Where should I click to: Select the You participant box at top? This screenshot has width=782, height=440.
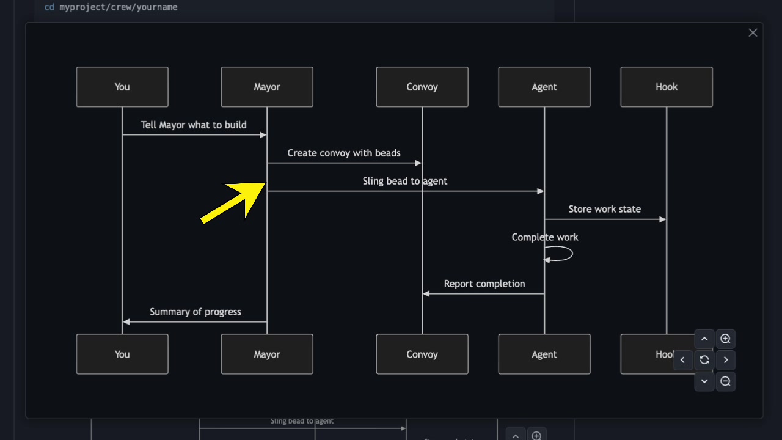[122, 87]
